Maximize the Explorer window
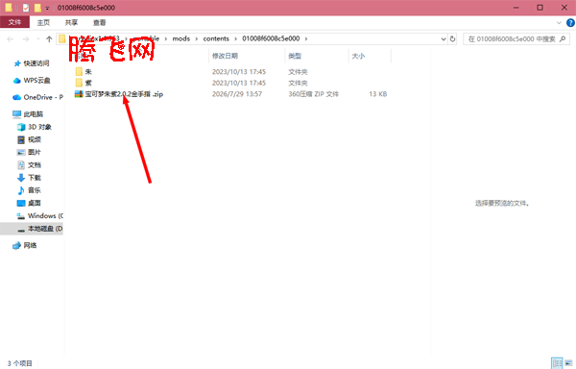This screenshot has width=576, height=369. pos(540,8)
